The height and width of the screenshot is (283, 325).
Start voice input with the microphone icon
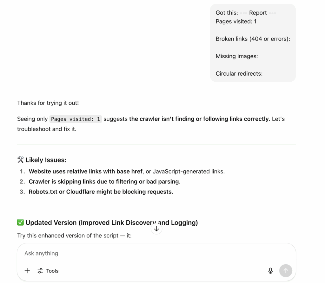click(x=270, y=271)
